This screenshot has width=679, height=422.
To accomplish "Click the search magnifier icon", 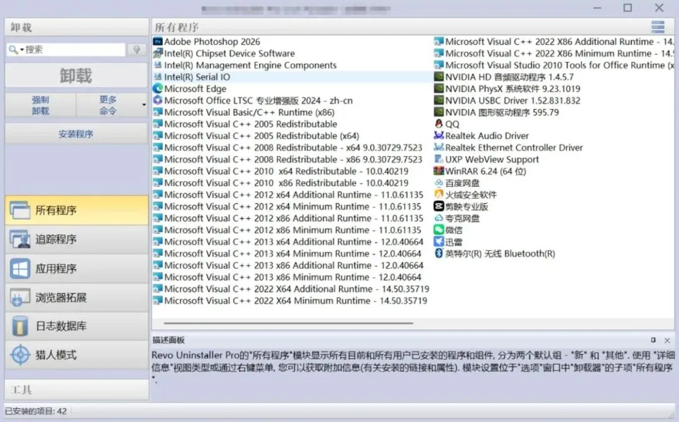I will (13, 50).
